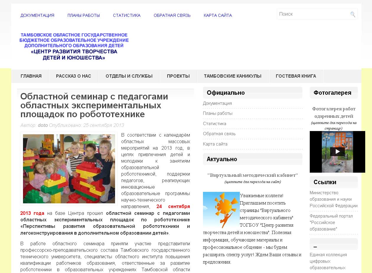Image resolution: width=372 pixels, height=273 pixels.
Task: Open КАРТА САЙТА in the top menu
Action: pyautogui.click(x=218, y=15)
